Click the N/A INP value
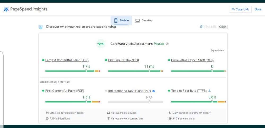Image resolution: width=265 pixels, height=128 pixels. pyautogui.click(x=149, y=98)
